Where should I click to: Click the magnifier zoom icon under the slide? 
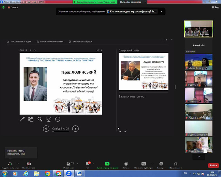[x=40, y=119]
